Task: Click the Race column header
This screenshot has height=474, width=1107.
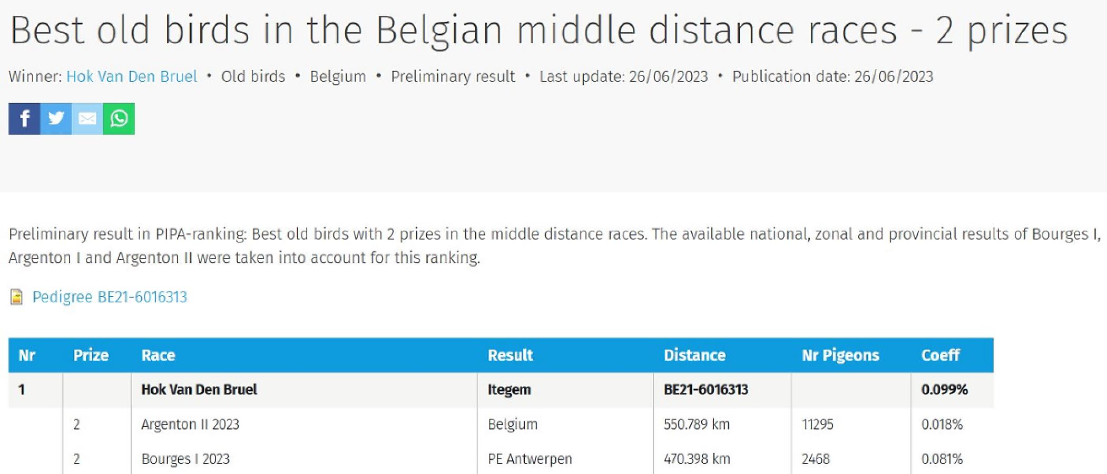Action: [158, 355]
